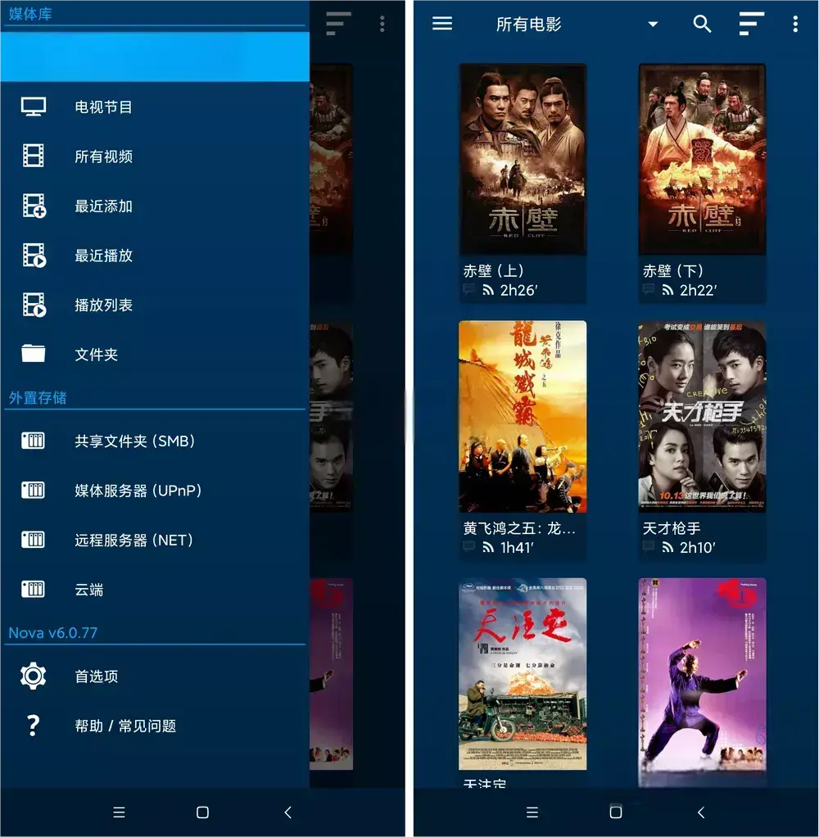The height and width of the screenshot is (837, 819).
Task: Click the film strip icon for 所有视频
Action: point(34,156)
